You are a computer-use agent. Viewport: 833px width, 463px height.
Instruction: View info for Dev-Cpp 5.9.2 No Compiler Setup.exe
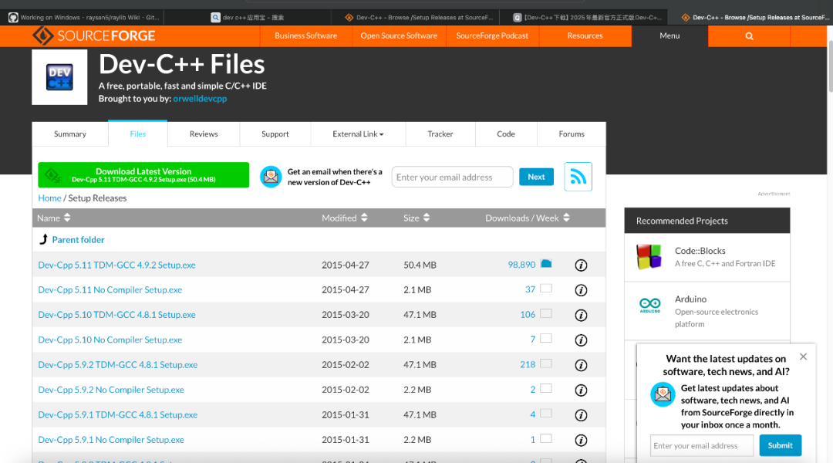(582, 390)
